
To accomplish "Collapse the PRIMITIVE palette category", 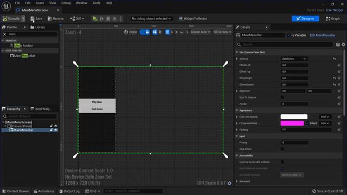I will click(3, 41).
